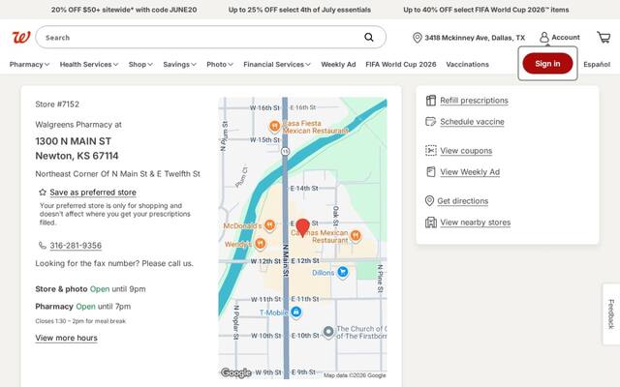Click the star icon for preferred store
Viewport: 620px width, 387px height.
coord(43,193)
